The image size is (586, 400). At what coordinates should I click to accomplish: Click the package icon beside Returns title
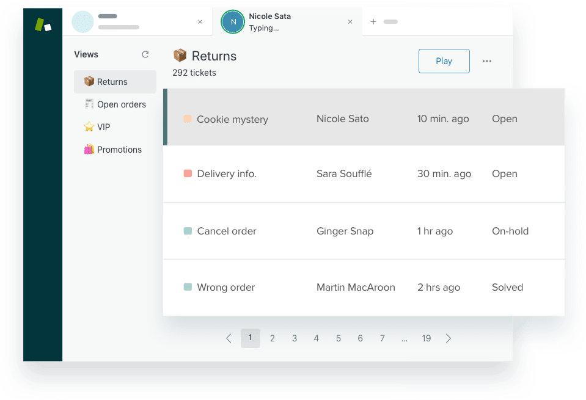coord(180,56)
